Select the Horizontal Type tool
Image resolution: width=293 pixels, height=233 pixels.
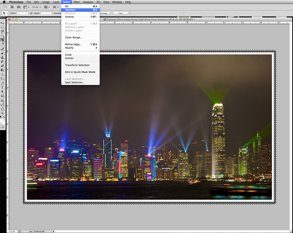pyautogui.click(x=3, y=88)
